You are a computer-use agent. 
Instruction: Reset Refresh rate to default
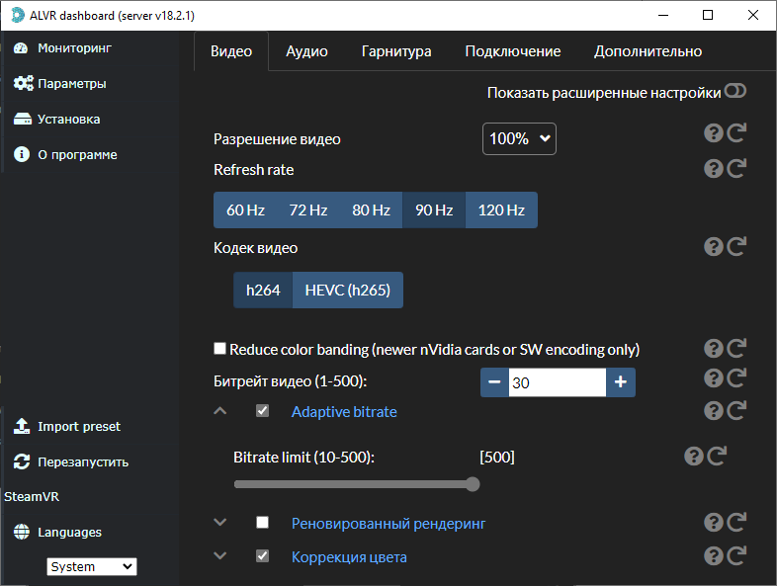[x=736, y=168]
